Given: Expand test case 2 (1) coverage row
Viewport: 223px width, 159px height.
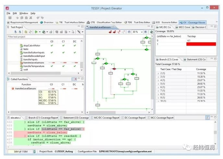Looking at the screenshot, I should (x=158, y=73).
